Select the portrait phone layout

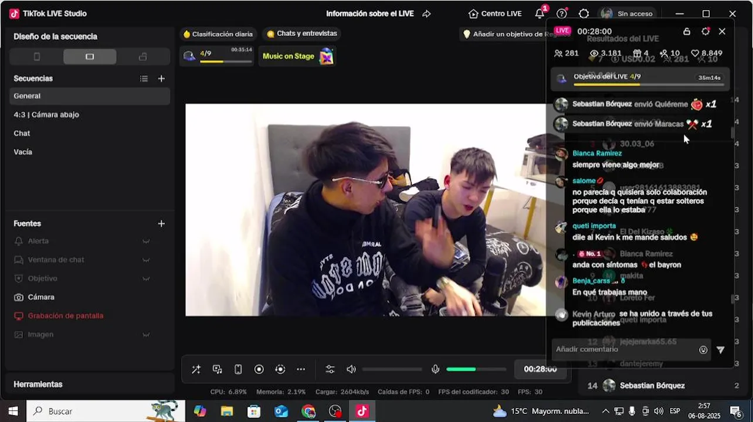pos(37,57)
